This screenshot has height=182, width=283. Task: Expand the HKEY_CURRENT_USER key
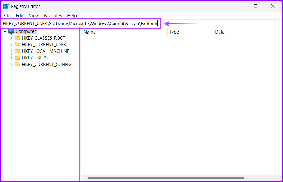11,45
